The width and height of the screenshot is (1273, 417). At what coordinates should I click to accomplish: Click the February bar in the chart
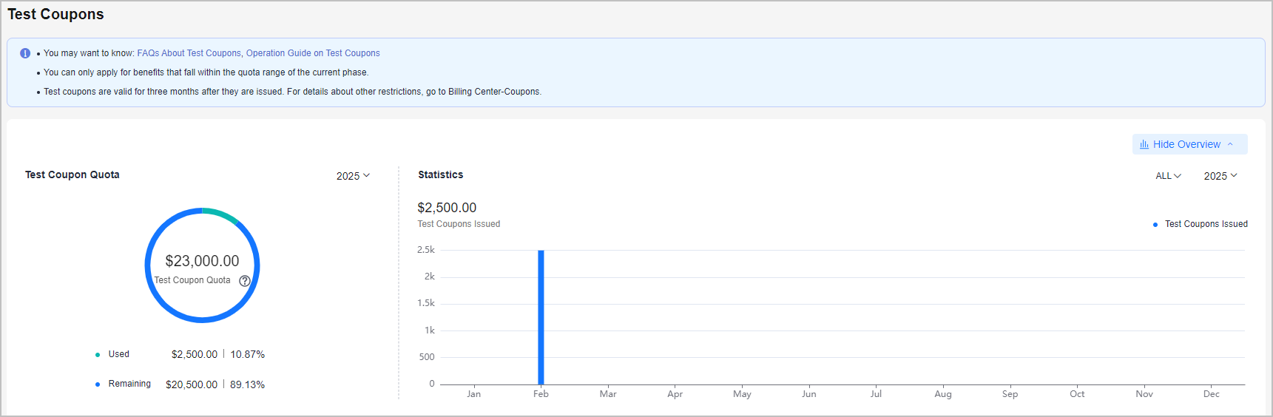point(541,318)
